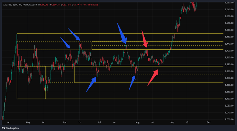Click the 3,440.00 price axis label
The image size is (237, 131).
point(229,44)
